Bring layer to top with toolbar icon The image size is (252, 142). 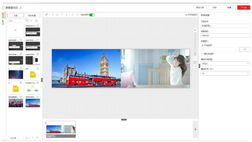pyautogui.click(x=53, y=15)
